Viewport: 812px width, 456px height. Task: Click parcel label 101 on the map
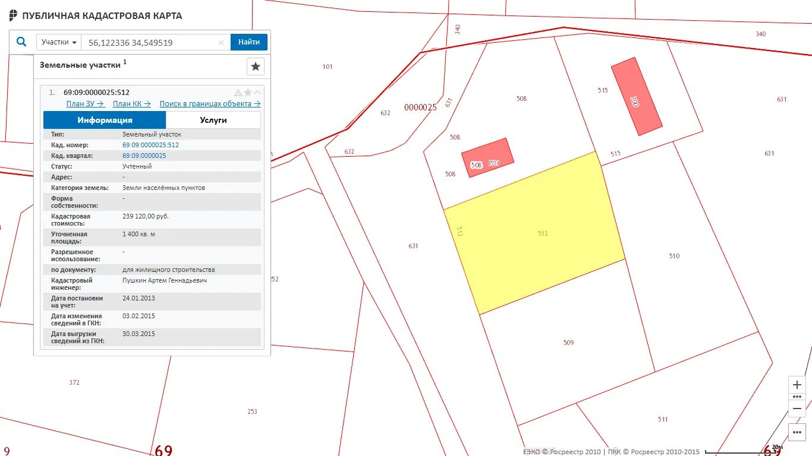(328, 66)
